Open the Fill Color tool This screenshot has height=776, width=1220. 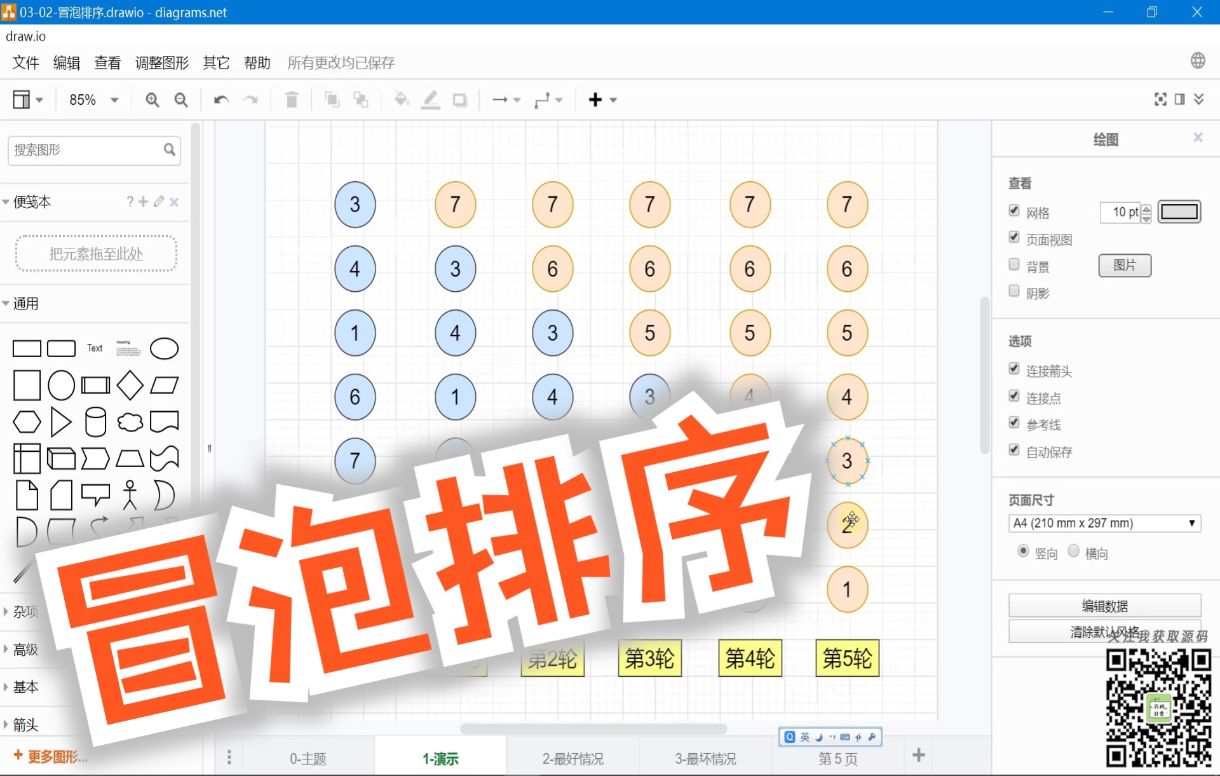point(402,100)
